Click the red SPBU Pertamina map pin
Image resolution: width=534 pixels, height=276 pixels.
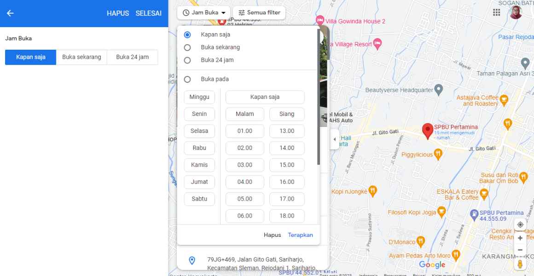tap(427, 132)
